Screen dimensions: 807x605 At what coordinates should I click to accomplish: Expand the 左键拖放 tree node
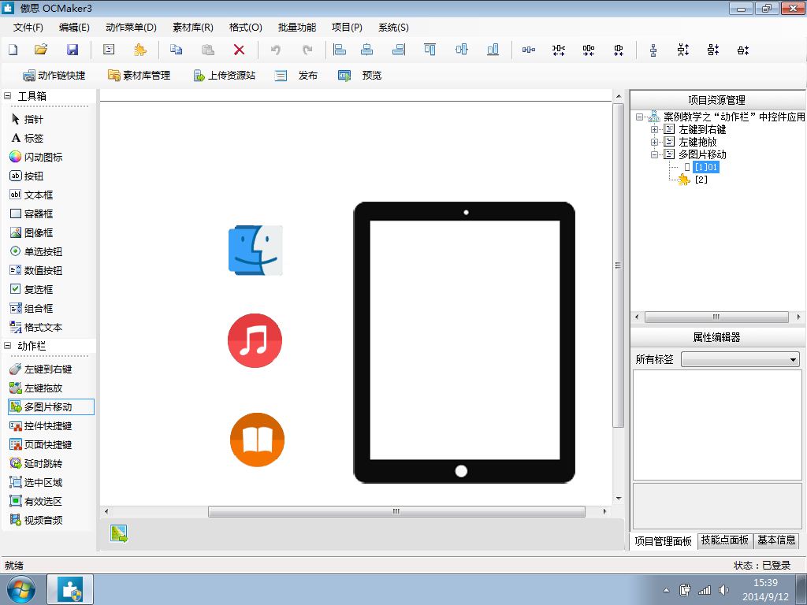[x=655, y=142]
